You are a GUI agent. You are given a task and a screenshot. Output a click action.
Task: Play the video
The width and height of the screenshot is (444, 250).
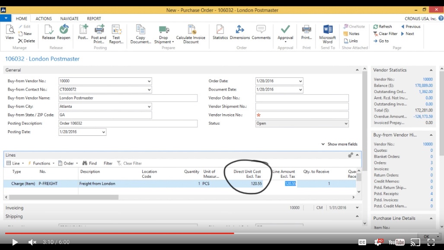[15, 242]
